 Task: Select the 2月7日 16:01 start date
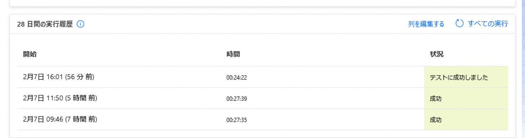pos(43,77)
